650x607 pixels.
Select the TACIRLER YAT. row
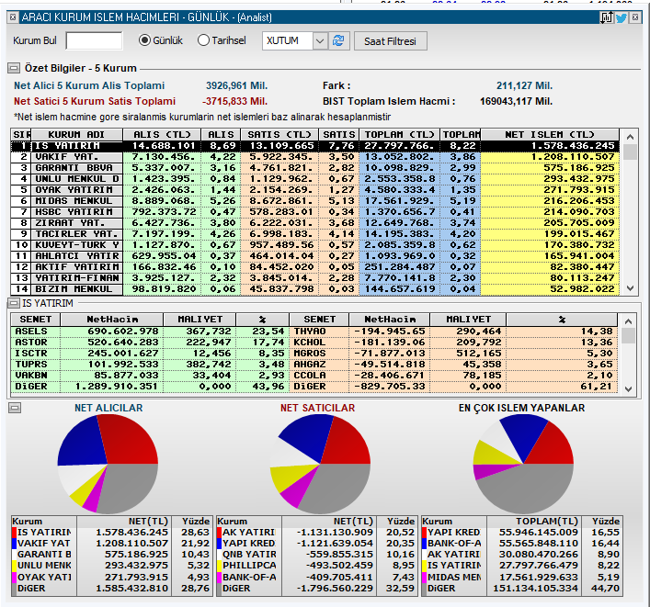(315, 234)
